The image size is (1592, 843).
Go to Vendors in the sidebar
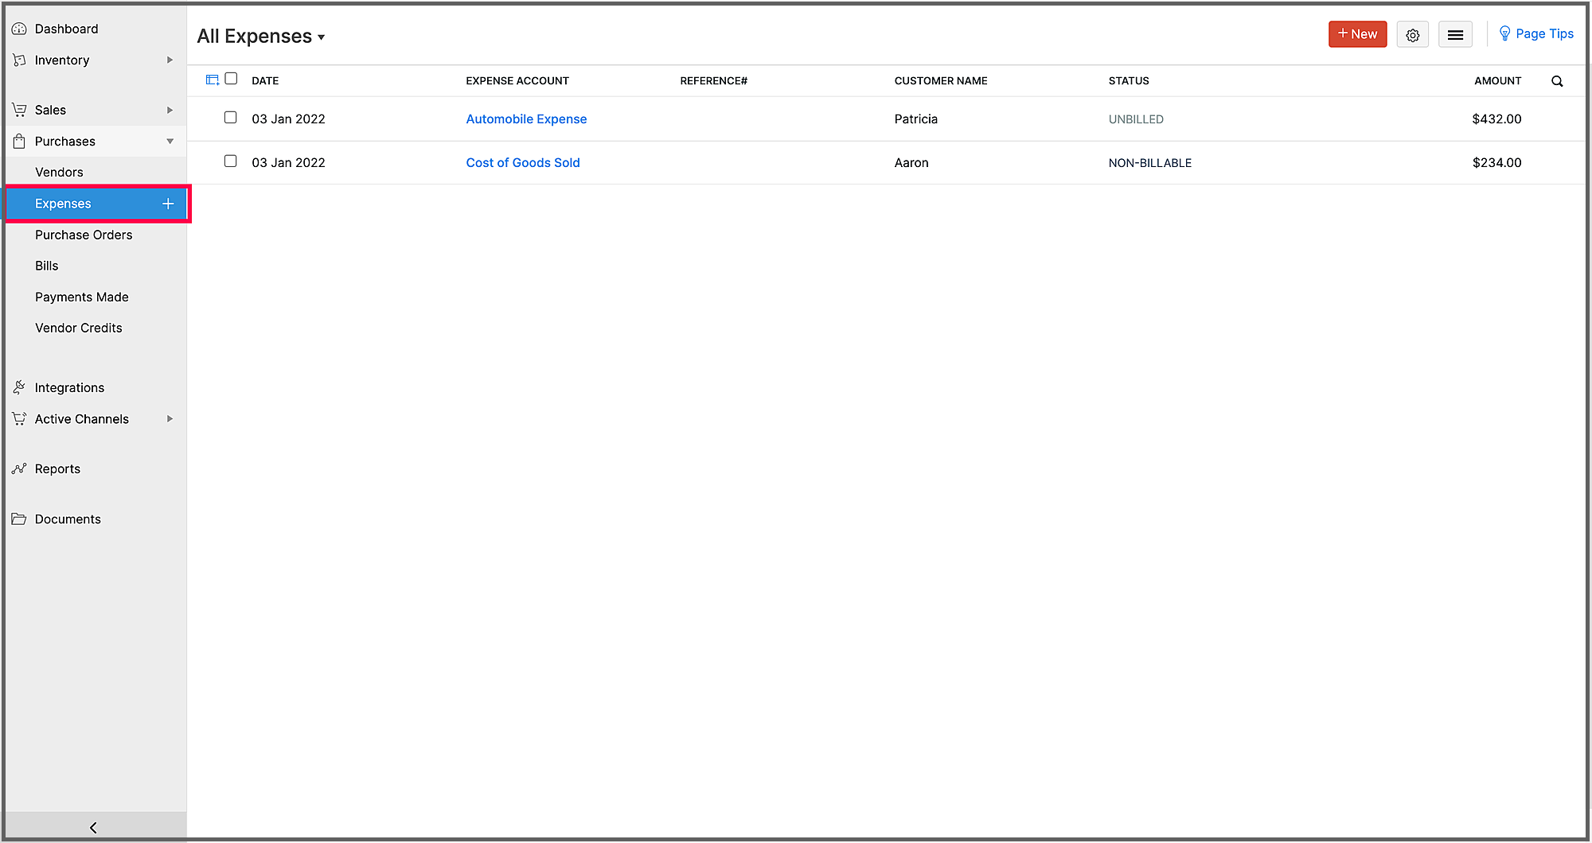pyautogui.click(x=59, y=173)
